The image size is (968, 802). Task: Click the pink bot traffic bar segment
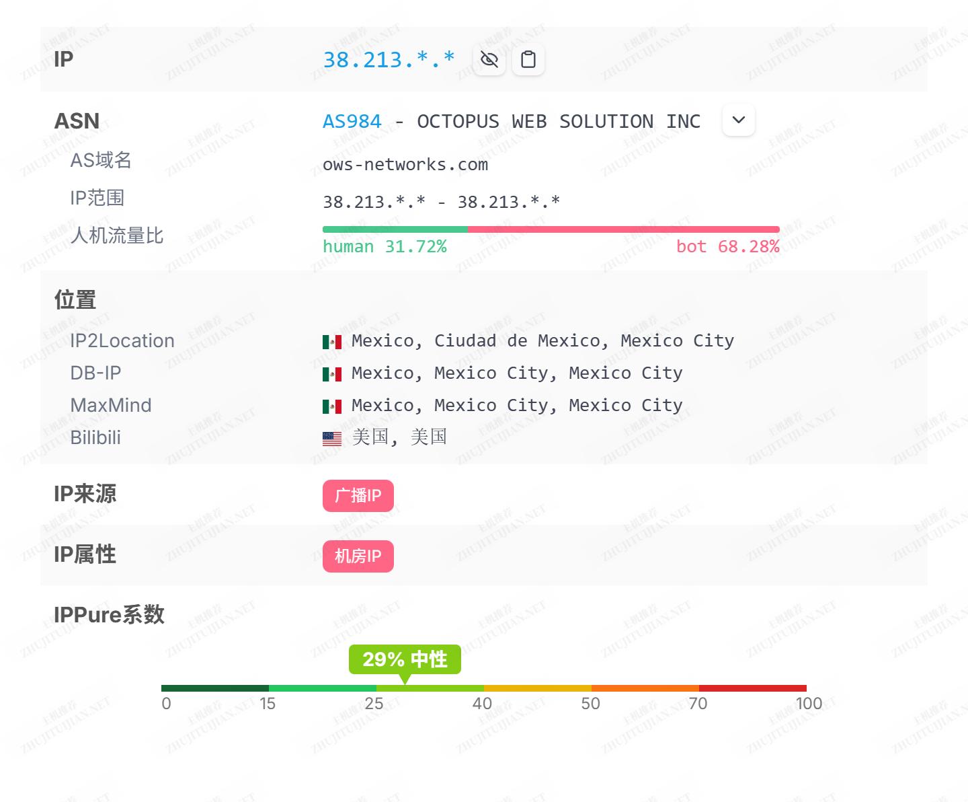[x=623, y=229]
